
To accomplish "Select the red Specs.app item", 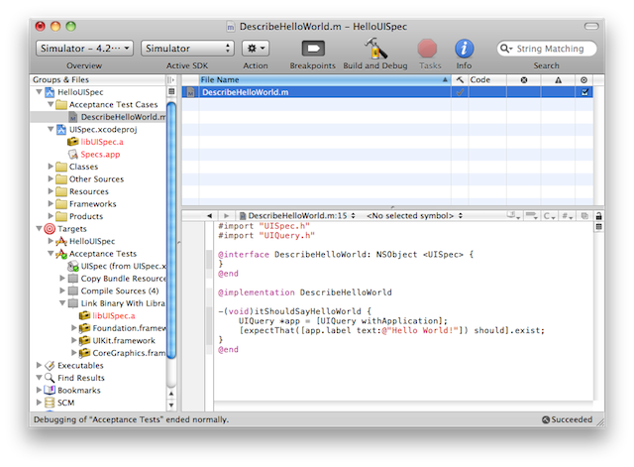I will (100, 155).
